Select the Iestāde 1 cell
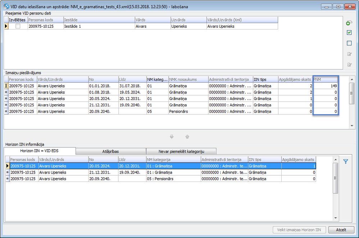Viewport: 359px width, 238px height. 99,26
